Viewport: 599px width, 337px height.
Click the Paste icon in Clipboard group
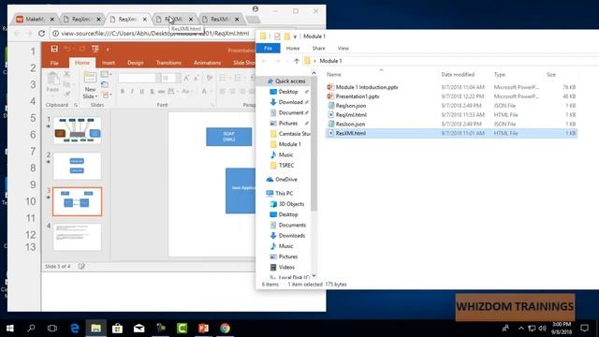tap(53, 80)
